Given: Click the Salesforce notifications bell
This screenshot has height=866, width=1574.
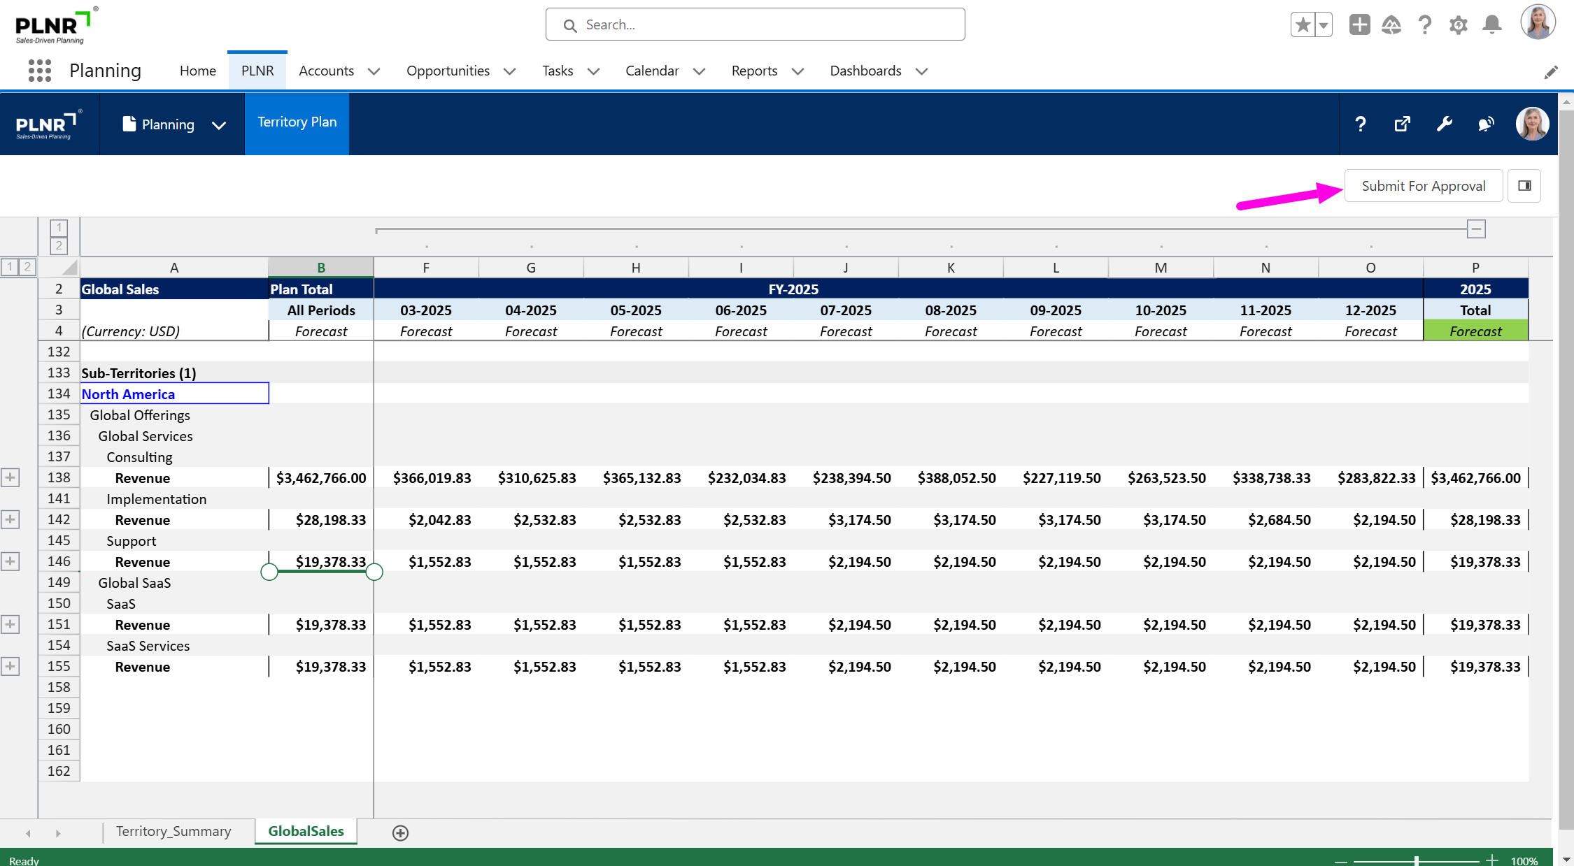Looking at the screenshot, I should click(1491, 25).
